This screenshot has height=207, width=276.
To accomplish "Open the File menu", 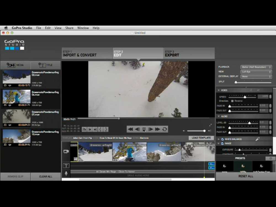I will coord(39,28).
